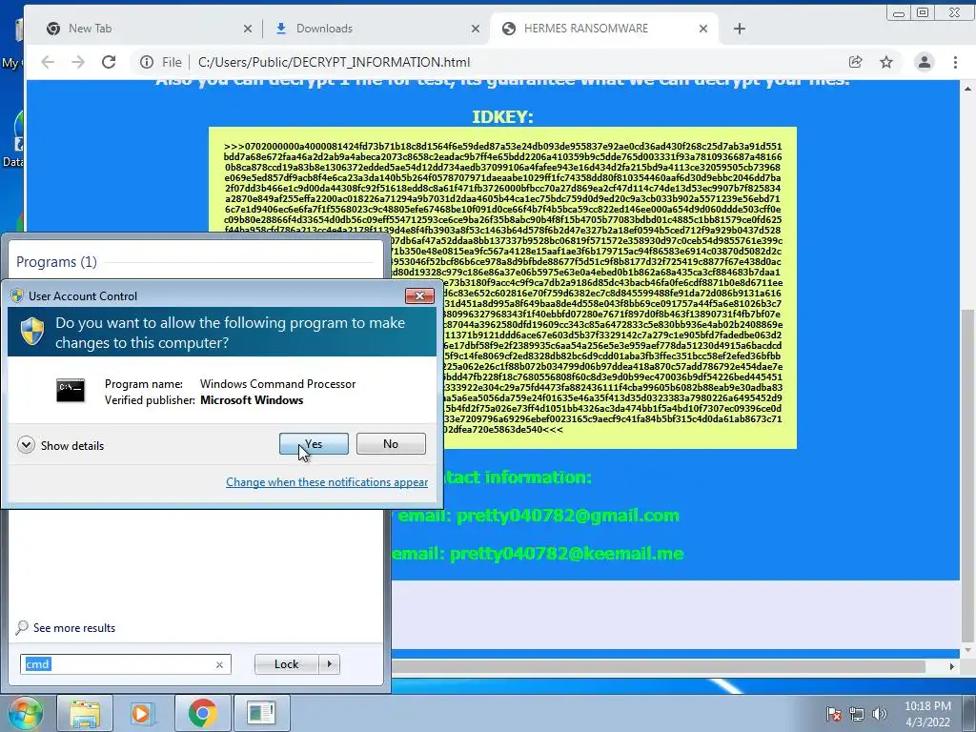
Task: Click the HERMES RANSOMWARE tab globe icon
Action: click(509, 29)
